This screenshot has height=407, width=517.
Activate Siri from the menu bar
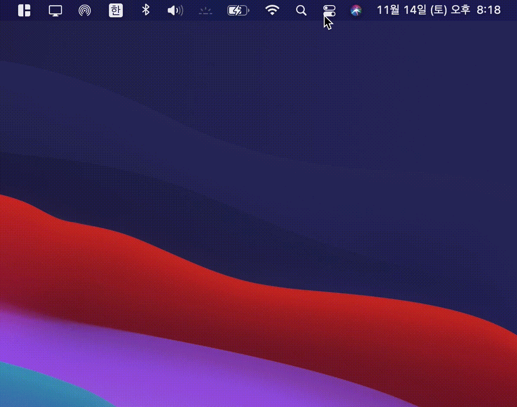click(x=356, y=10)
